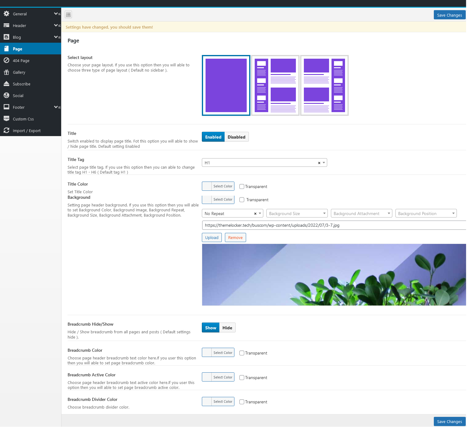
Task: Click the General gear icon in sidebar
Action: tap(6, 14)
